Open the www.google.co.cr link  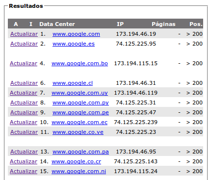[77, 161]
